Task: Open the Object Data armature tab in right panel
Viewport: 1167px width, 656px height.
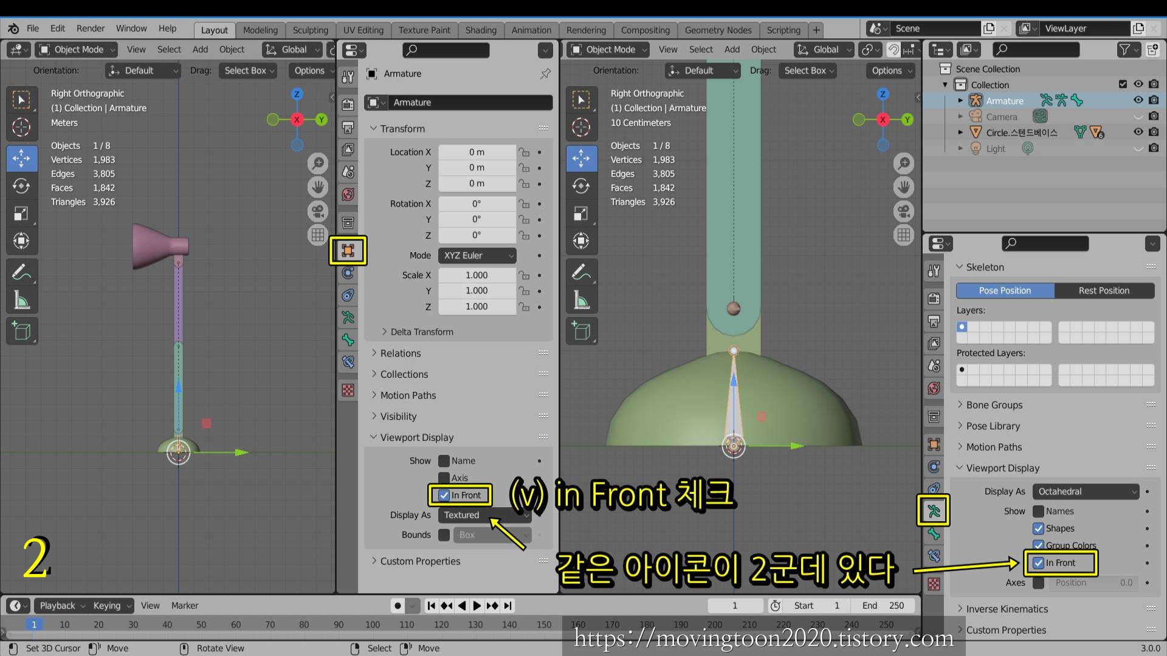Action: 934,511
